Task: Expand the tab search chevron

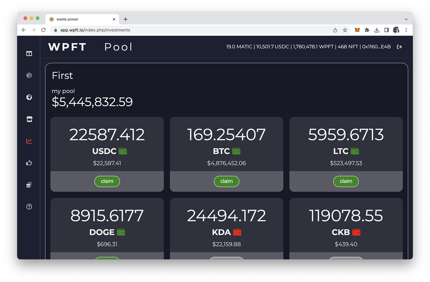Action: point(406,19)
